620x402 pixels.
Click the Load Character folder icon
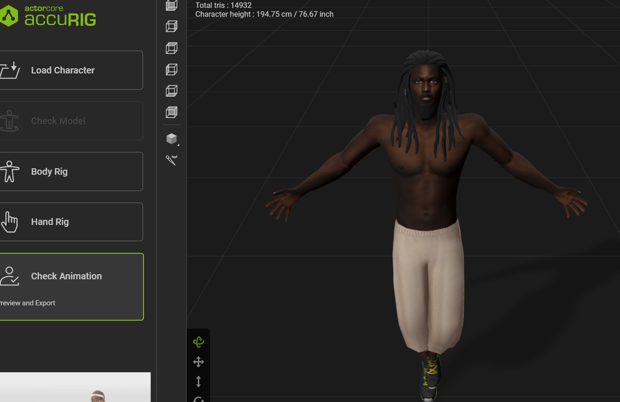pyautogui.click(x=9, y=70)
